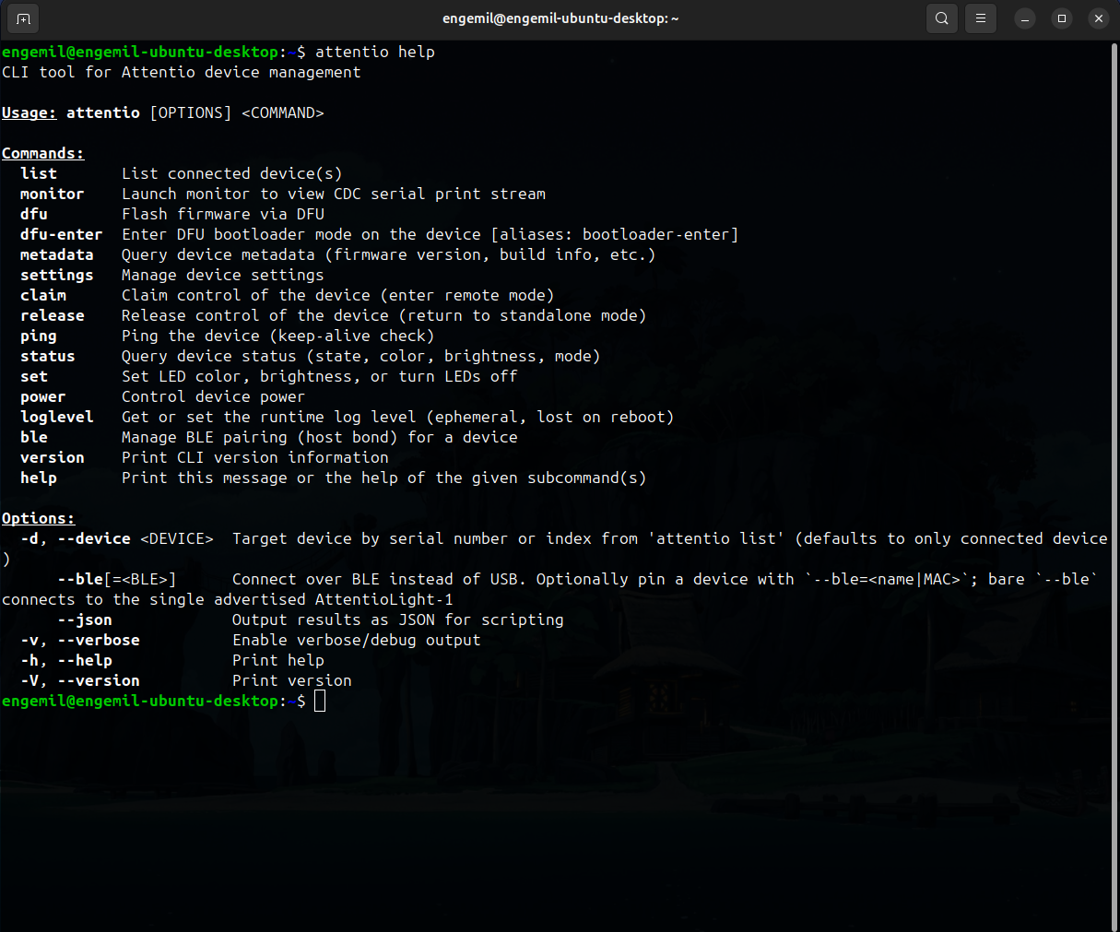Maximize the terminal window
Image resolution: width=1120 pixels, height=932 pixels.
tap(1062, 18)
